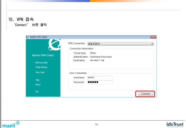The image size is (186, 128).
Task: Click the Username Password authentication text
Action: [101, 57]
